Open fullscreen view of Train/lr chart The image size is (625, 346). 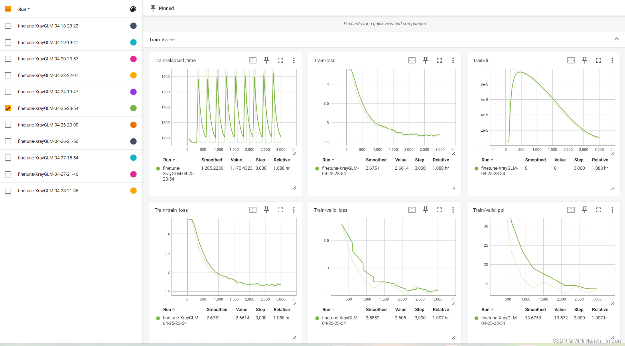click(x=598, y=60)
